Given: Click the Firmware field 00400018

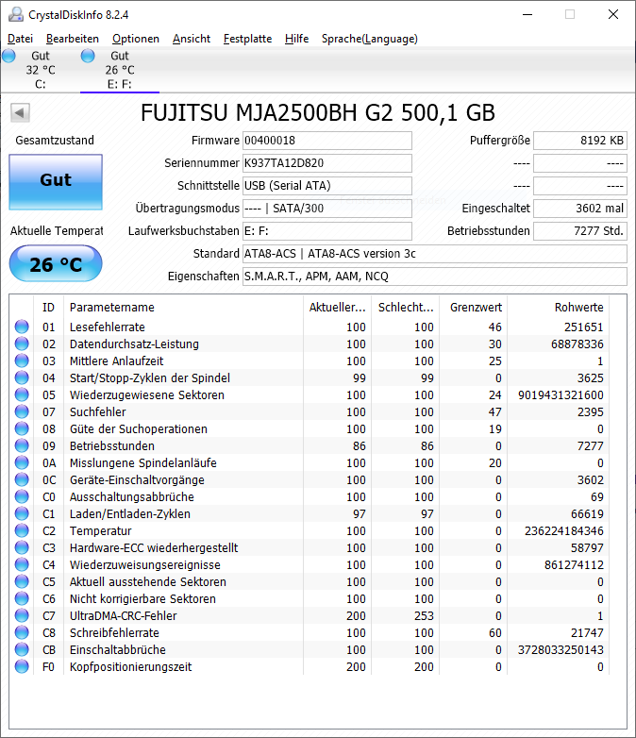Looking at the screenshot, I should coord(327,141).
